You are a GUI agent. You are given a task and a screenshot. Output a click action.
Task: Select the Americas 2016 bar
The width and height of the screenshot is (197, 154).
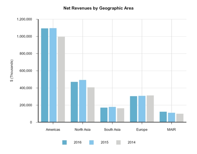(x=45, y=75)
